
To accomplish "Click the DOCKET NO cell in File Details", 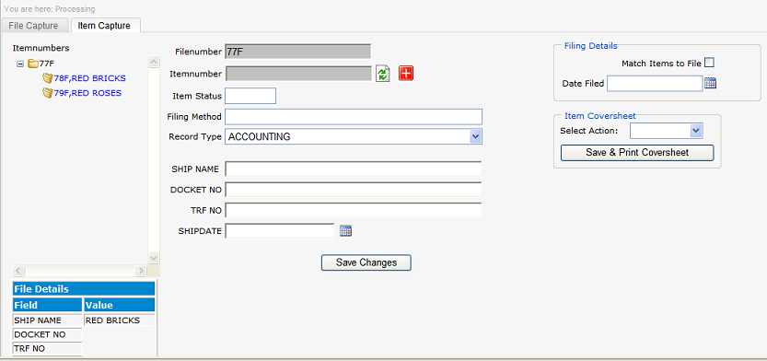I will (48, 334).
